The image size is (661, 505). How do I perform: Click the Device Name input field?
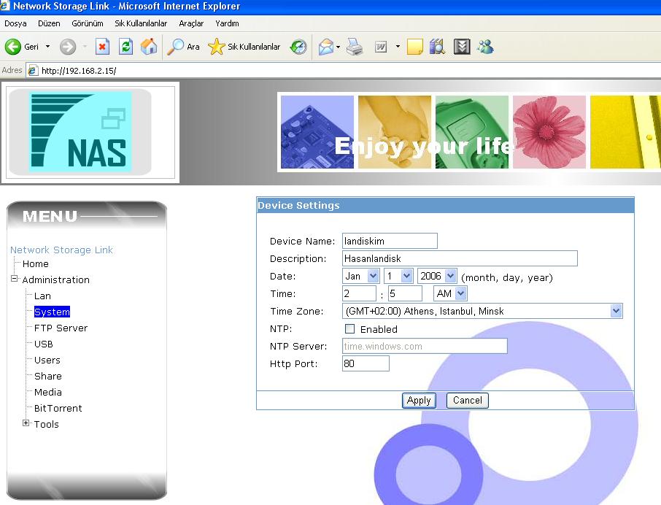point(390,241)
